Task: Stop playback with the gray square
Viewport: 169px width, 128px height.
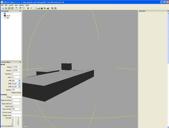Action: coord(31,8)
